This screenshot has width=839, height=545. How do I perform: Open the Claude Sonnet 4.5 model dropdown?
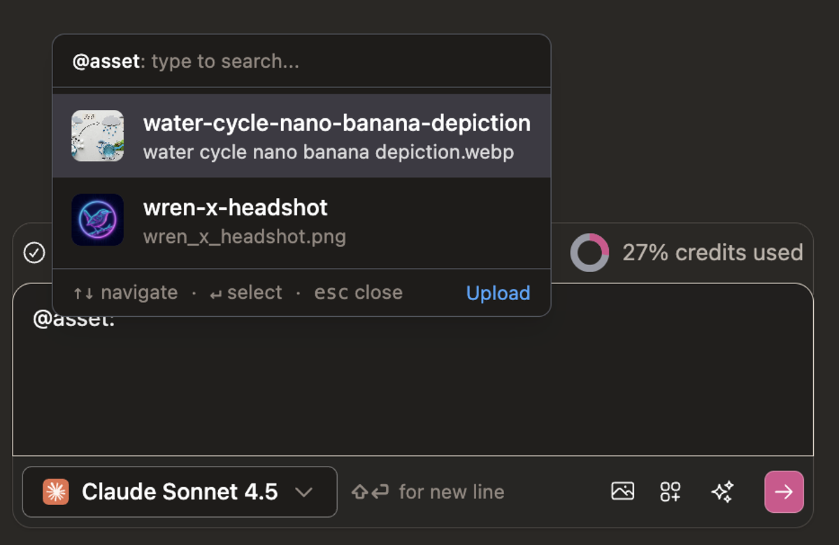[x=178, y=491]
